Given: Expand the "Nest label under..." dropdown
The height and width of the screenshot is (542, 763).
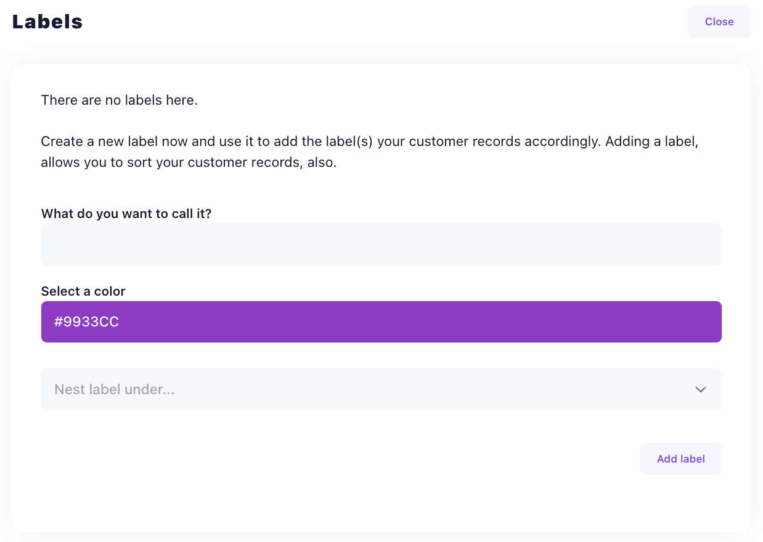Looking at the screenshot, I should 381,389.
